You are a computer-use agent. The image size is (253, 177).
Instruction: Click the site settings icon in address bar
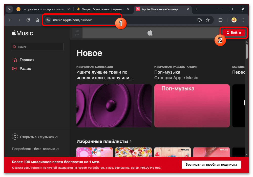coord(48,20)
